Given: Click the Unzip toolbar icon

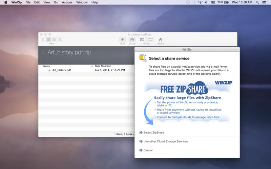Looking at the screenshot, I should pos(132,40).
